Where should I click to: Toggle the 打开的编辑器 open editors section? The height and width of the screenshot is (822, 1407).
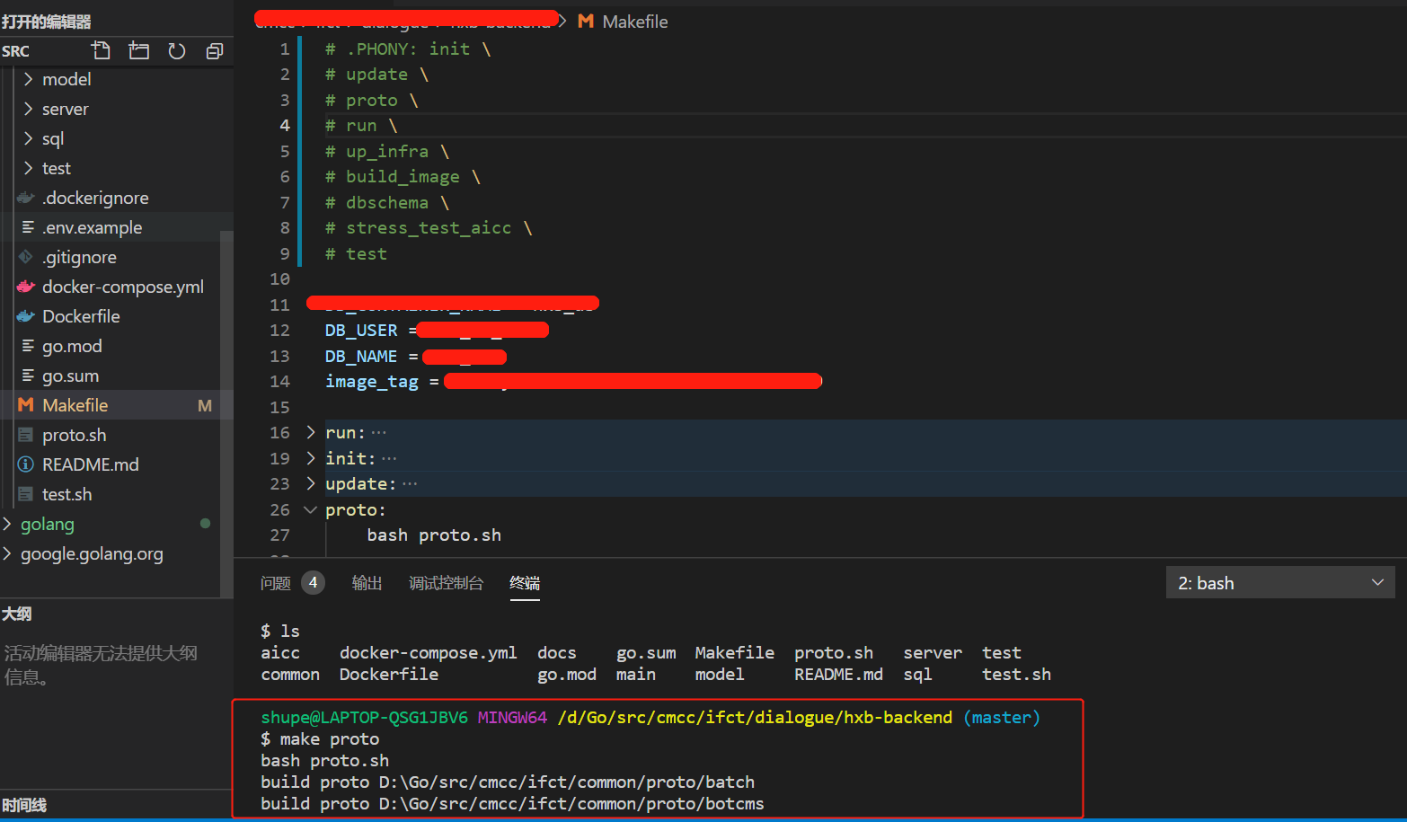[x=47, y=22]
